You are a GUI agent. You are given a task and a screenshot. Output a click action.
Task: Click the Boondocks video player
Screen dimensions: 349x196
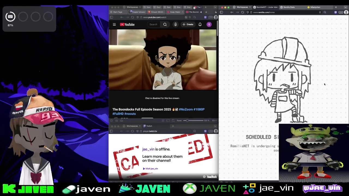[163, 60]
